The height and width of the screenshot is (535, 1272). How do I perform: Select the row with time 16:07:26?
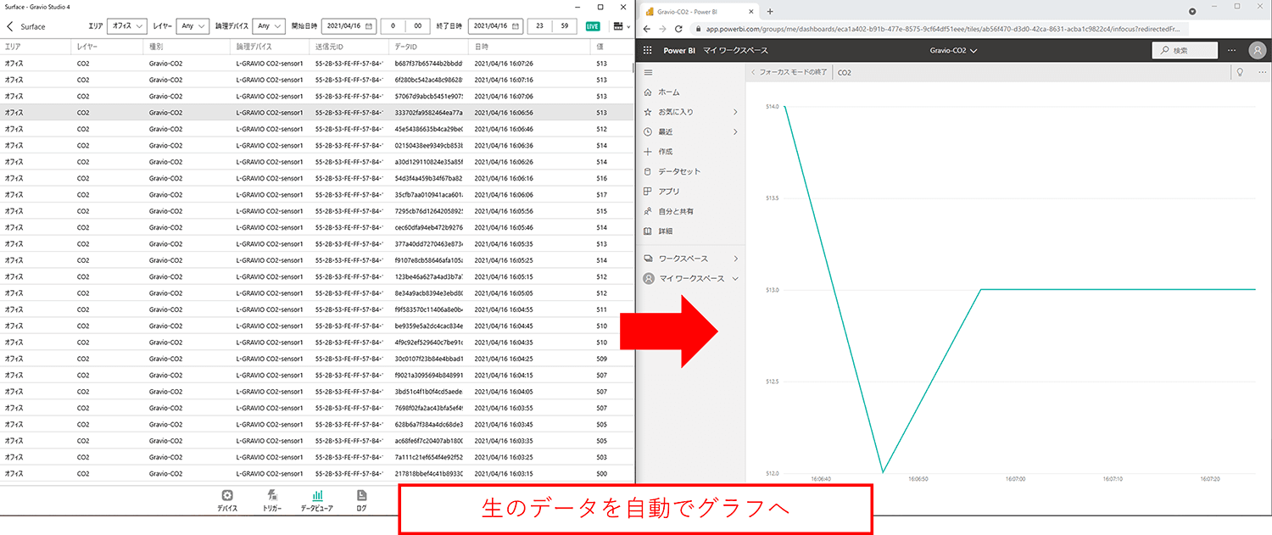(x=317, y=64)
